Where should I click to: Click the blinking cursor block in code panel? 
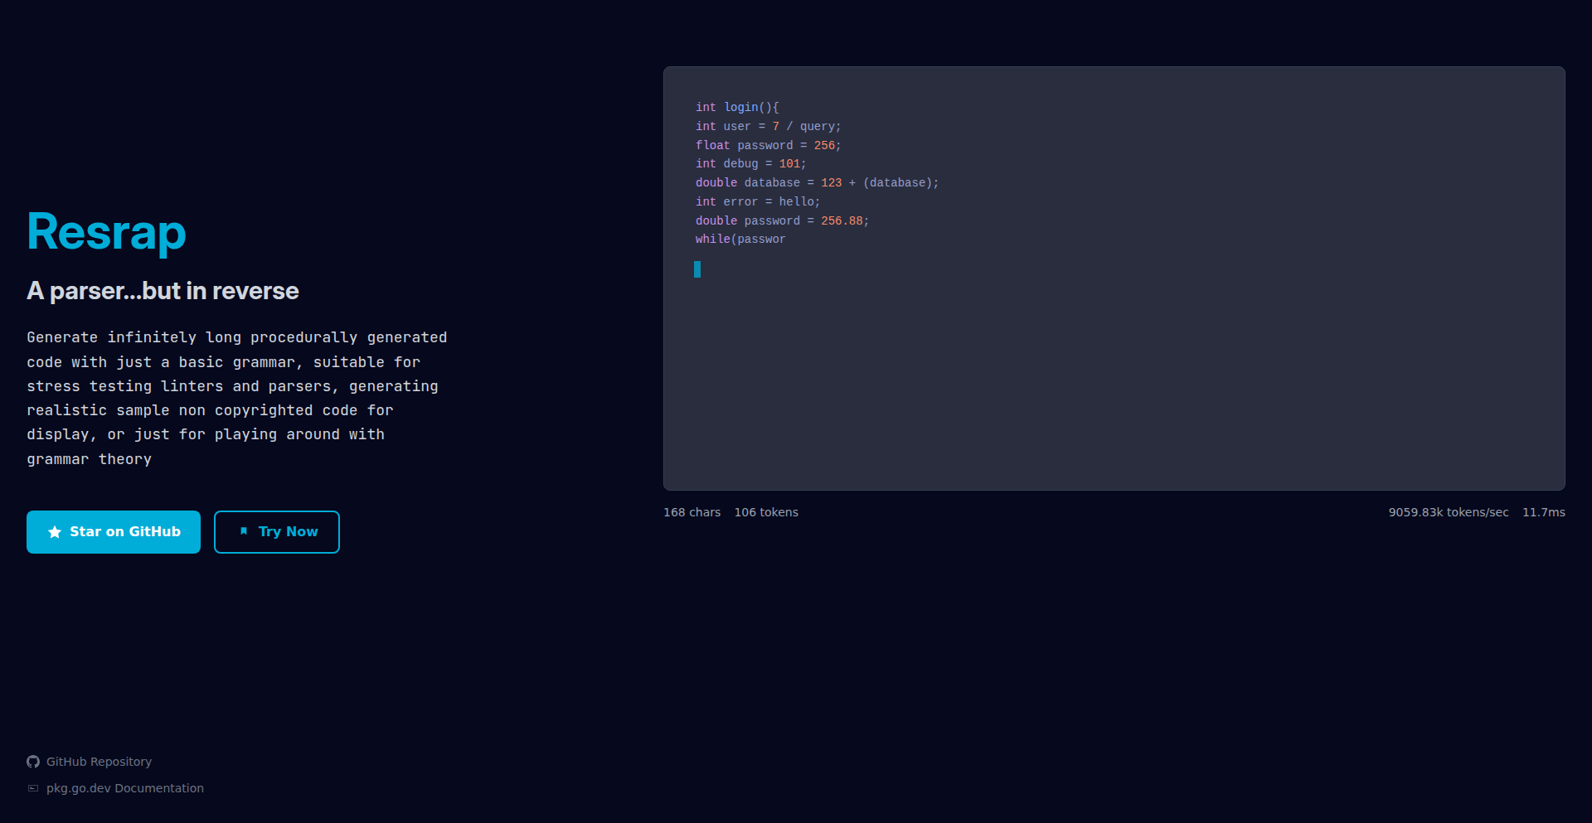point(697,269)
